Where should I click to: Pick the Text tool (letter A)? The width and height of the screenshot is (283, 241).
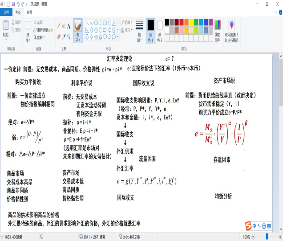click(69, 26)
